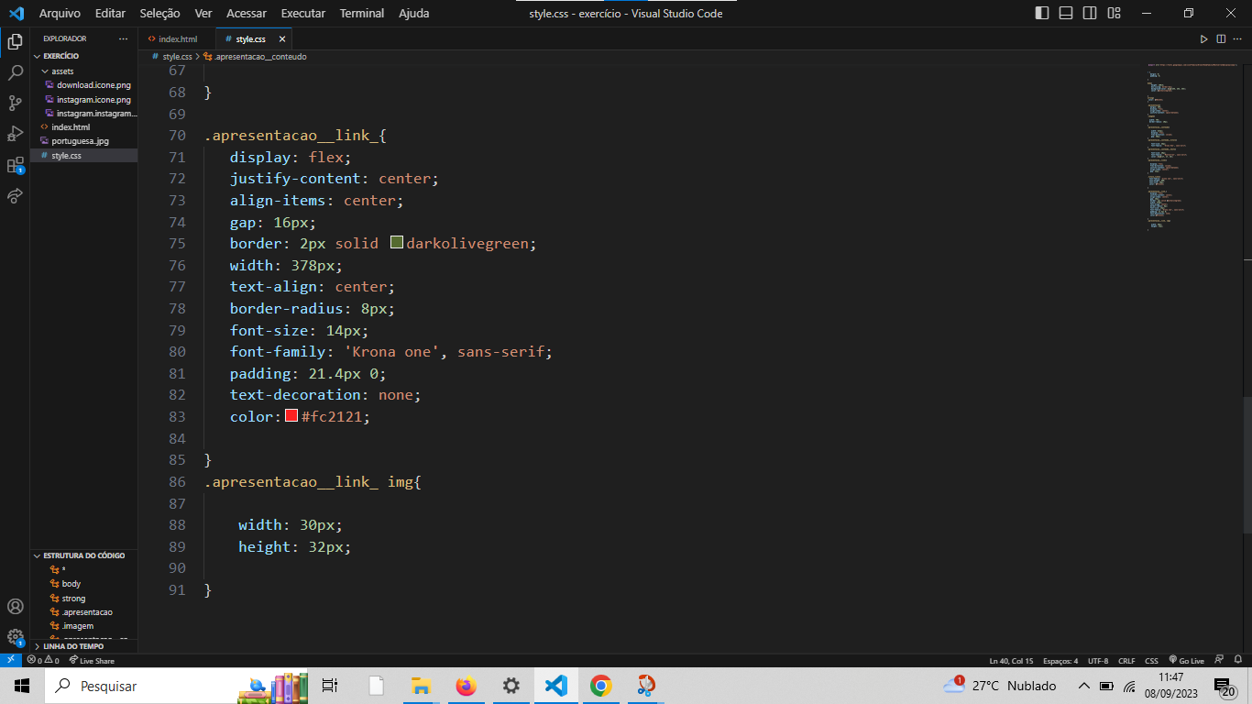Image resolution: width=1252 pixels, height=704 pixels.
Task: Change line ending via CRLF
Action: coord(1126,660)
